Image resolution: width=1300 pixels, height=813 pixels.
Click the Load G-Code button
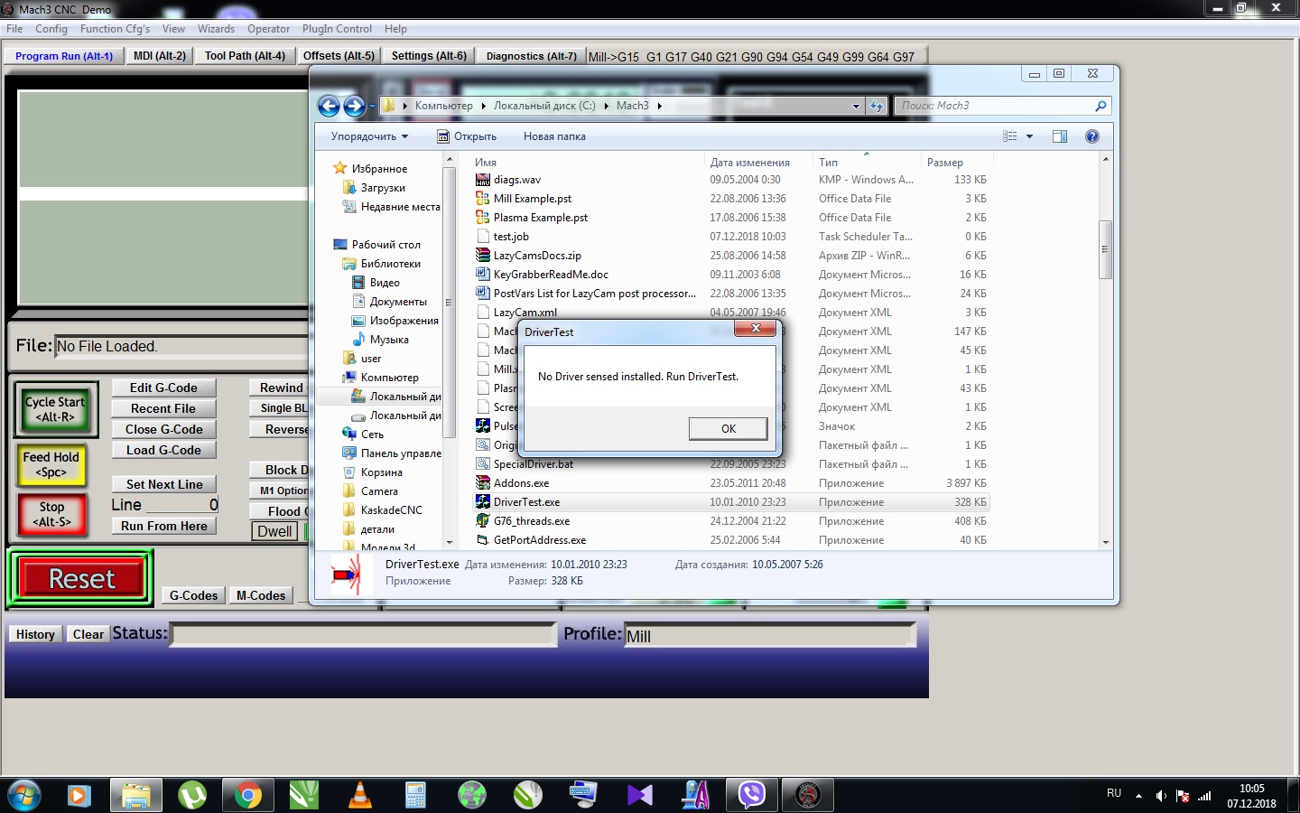coord(163,450)
